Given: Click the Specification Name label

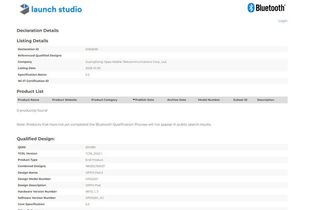Looking at the screenshot, I should pyautogui.click(x=32, y=74).
